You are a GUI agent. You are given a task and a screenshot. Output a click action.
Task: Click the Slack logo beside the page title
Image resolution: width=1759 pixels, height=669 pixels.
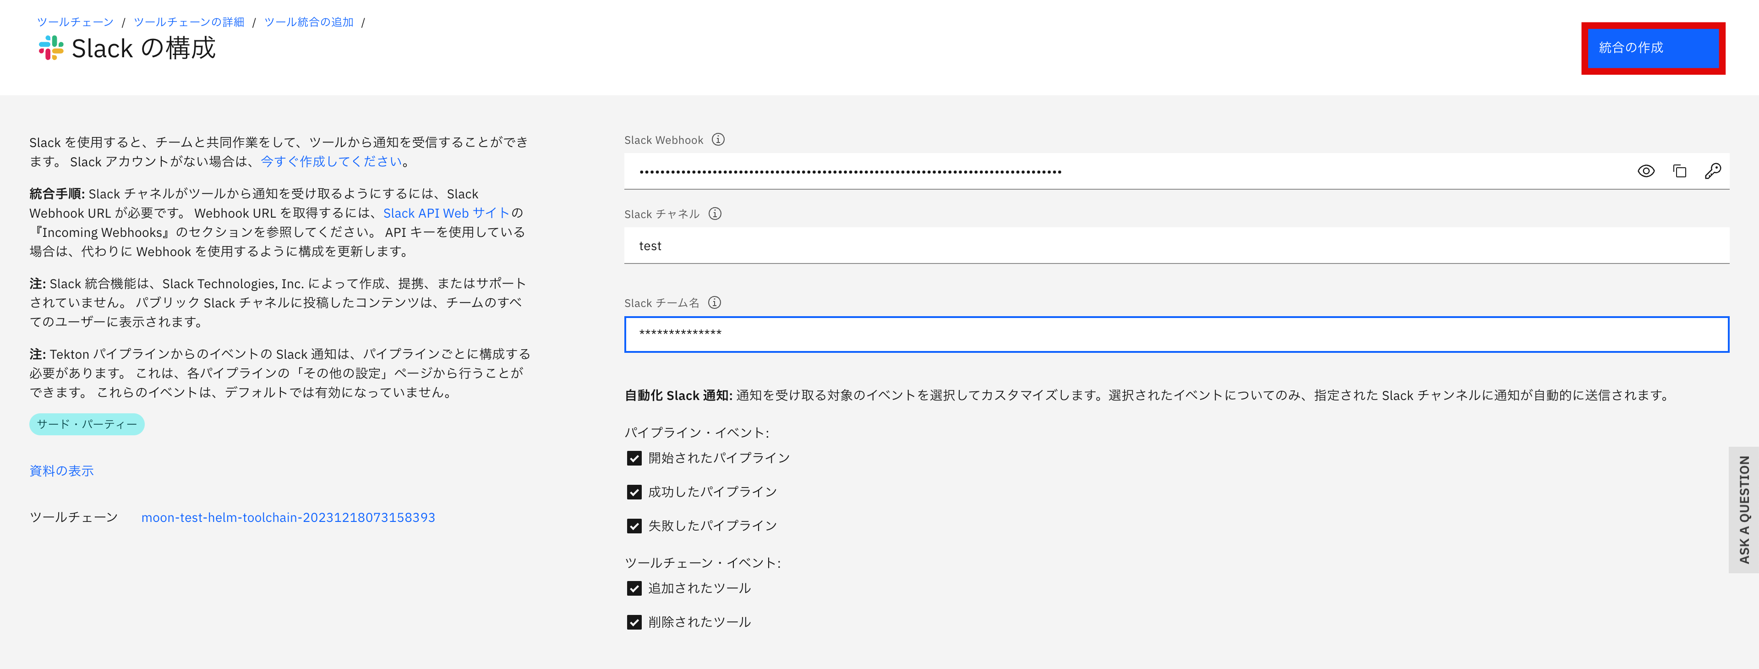pos(49,49)
